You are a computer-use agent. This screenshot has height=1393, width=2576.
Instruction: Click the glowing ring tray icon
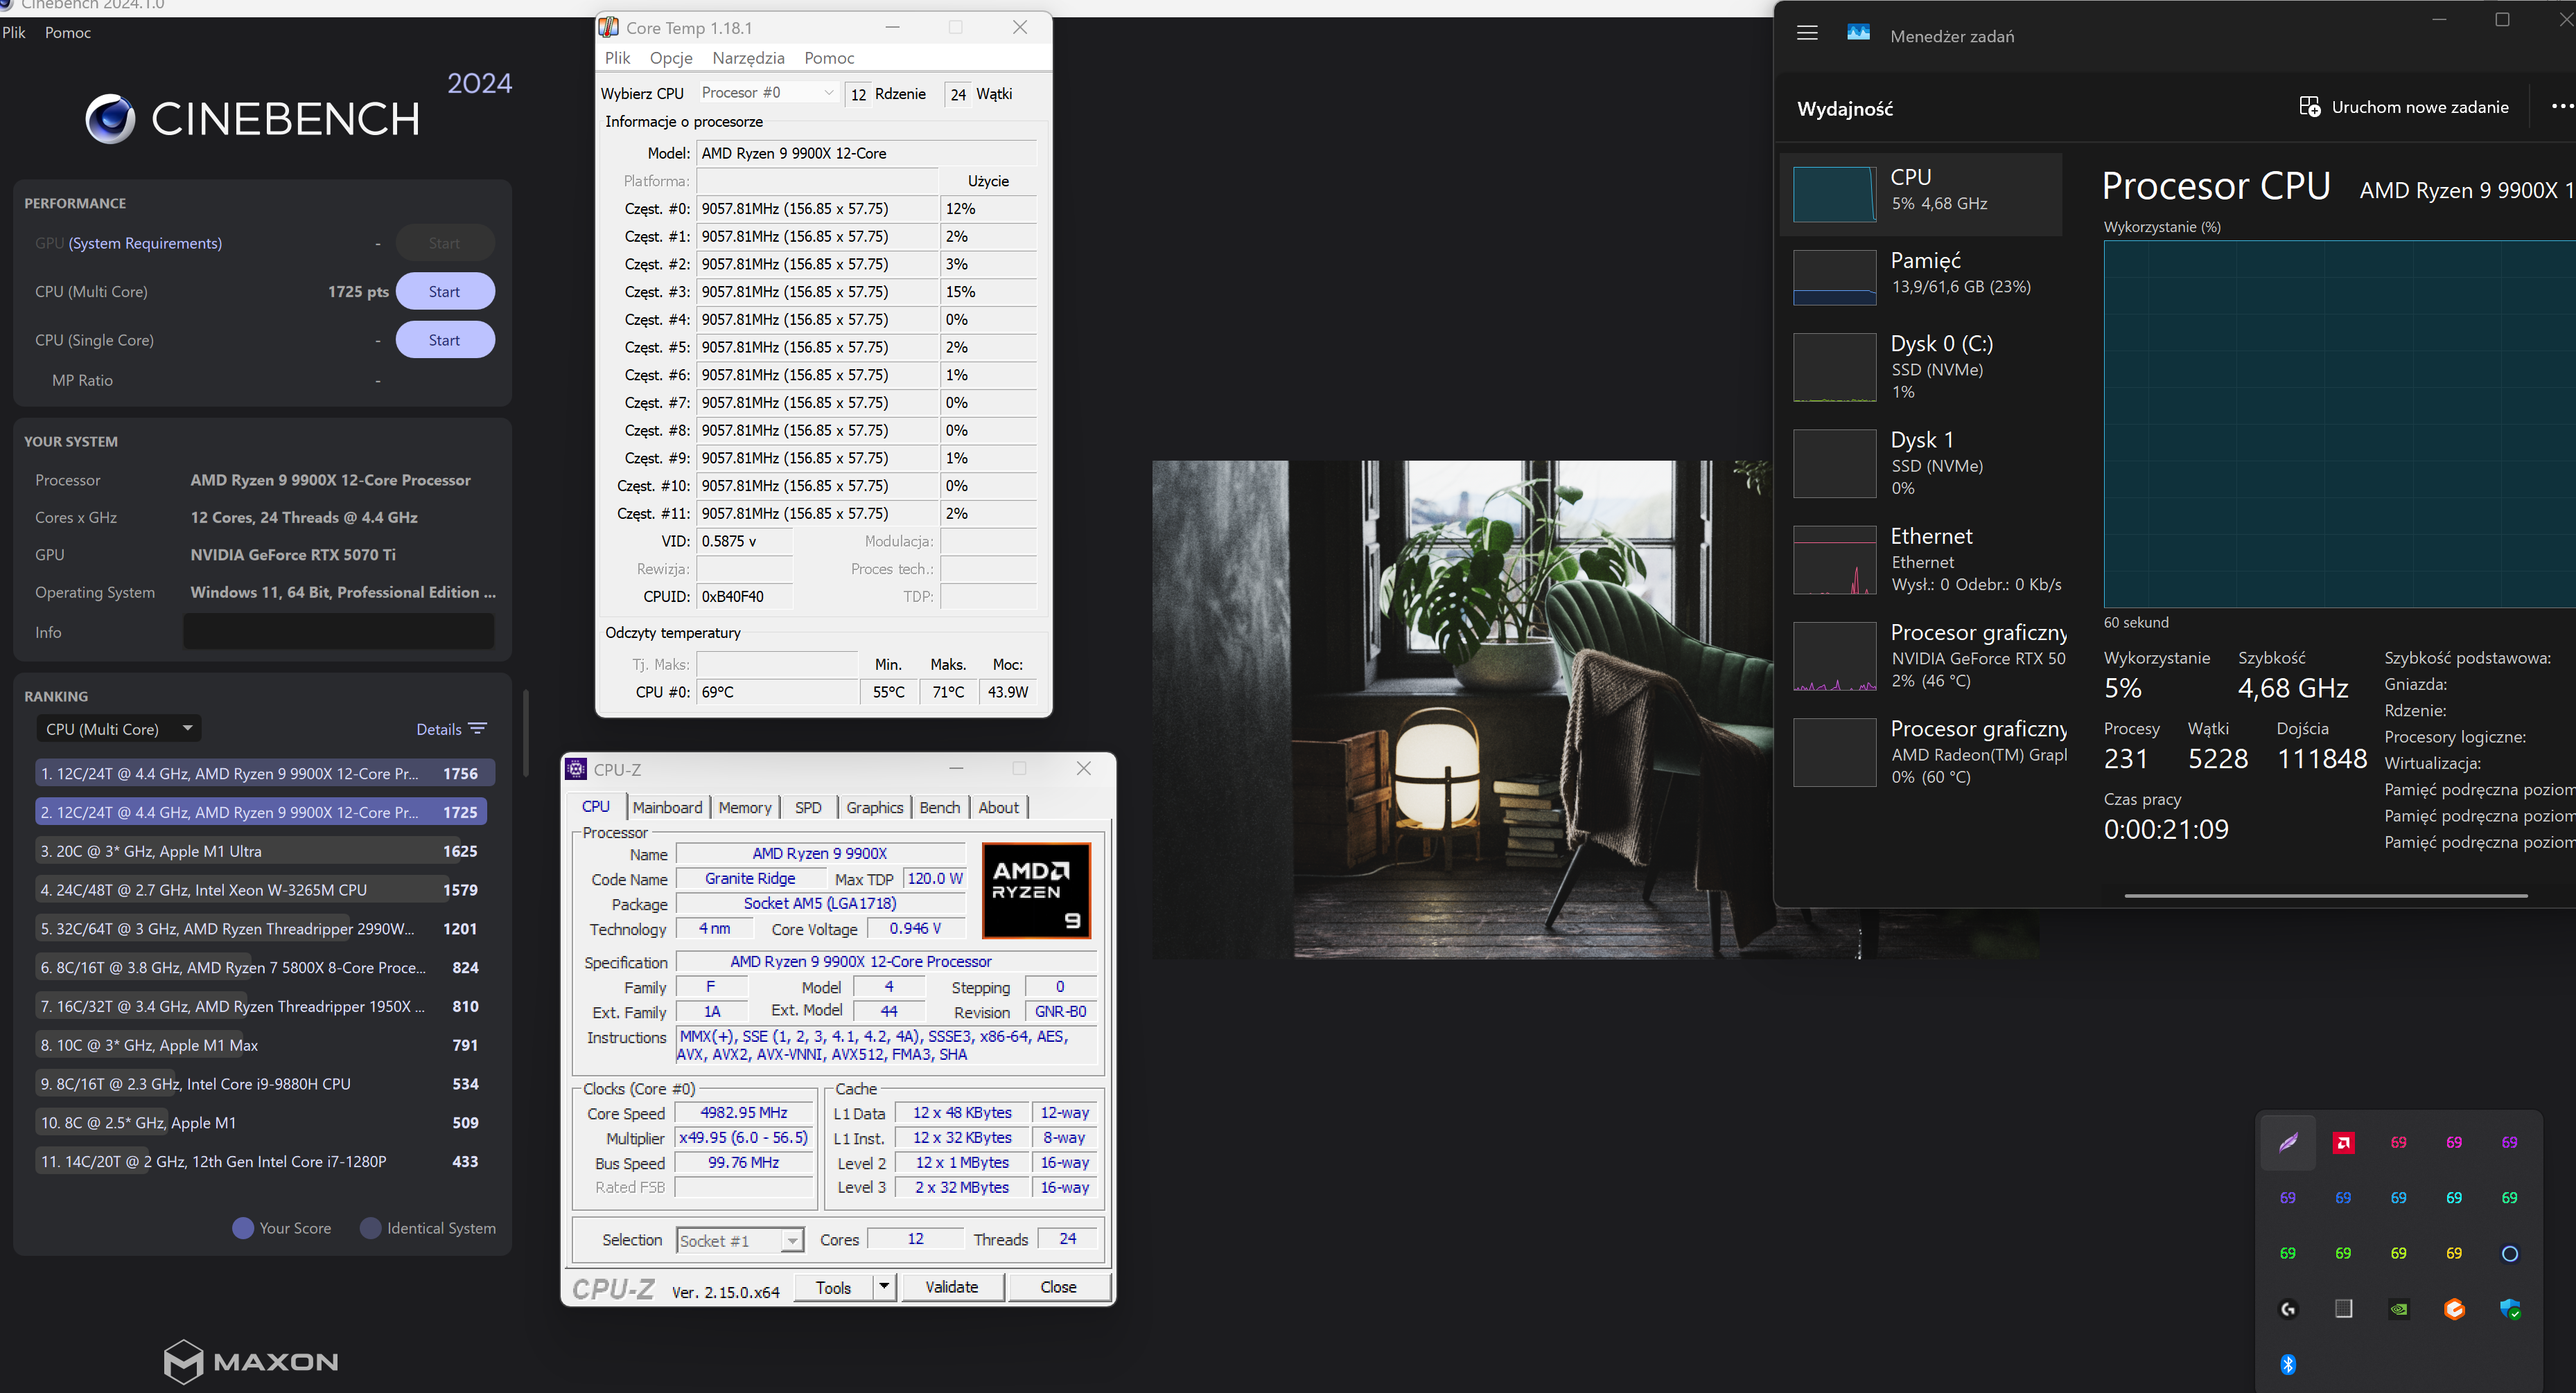click(2509, 1253)
